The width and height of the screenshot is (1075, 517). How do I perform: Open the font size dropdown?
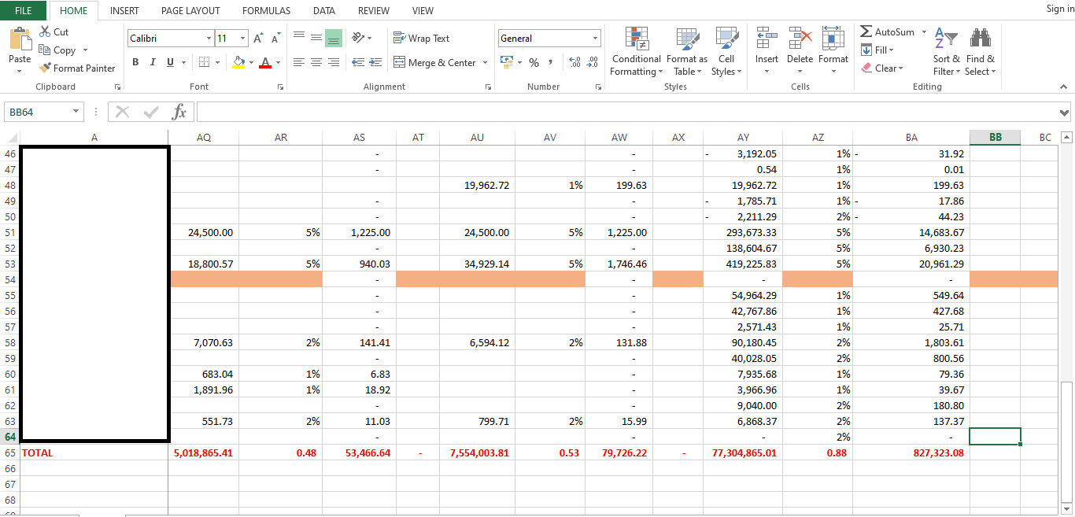pyautogui.click(x=243, y=38)
